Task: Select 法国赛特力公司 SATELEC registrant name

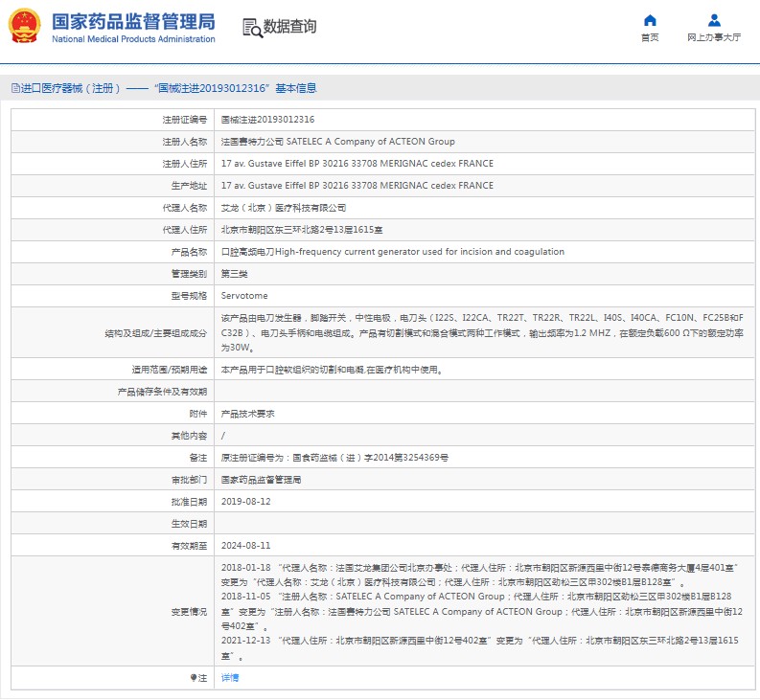Action: 338,142
